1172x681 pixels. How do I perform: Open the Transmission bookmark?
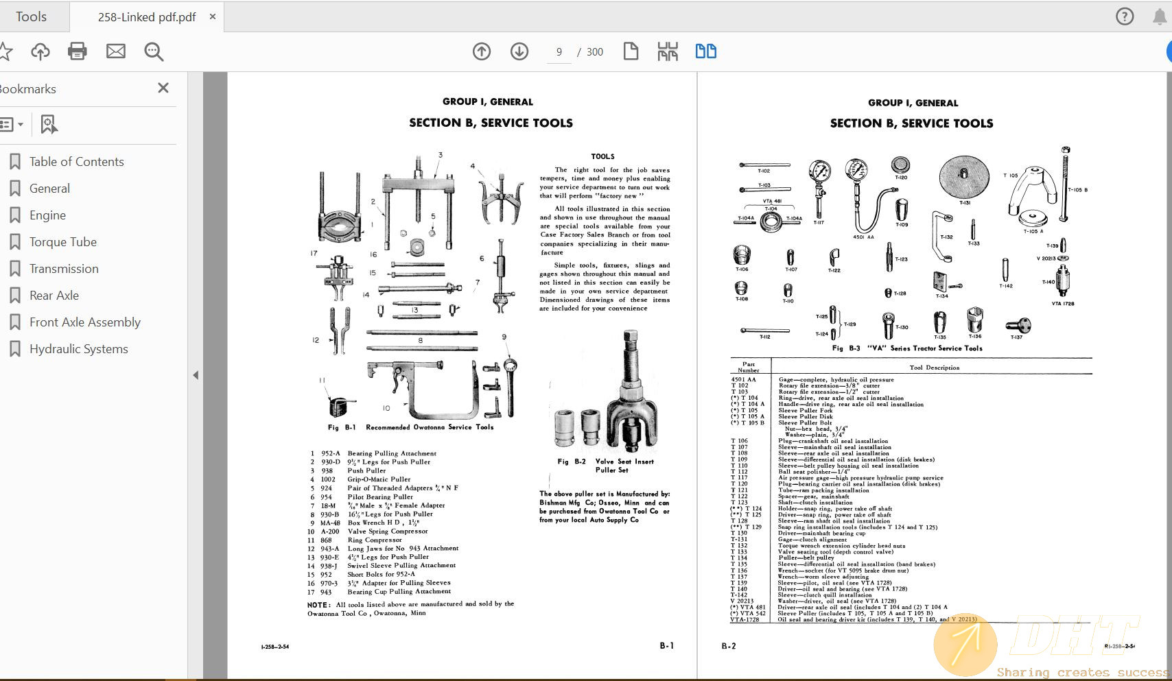pyautogui.click(x=64, y=269)
